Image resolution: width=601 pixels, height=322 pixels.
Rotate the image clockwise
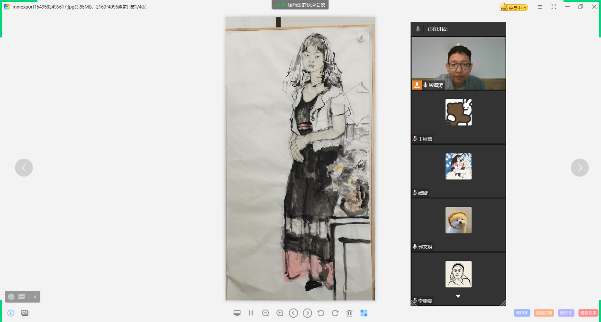[335, 313]
